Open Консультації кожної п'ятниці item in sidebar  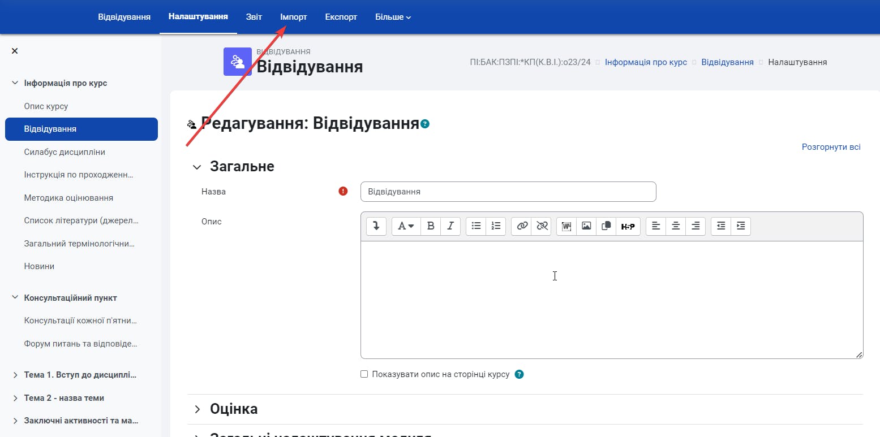pyautogui.click(x=81, y=321)
